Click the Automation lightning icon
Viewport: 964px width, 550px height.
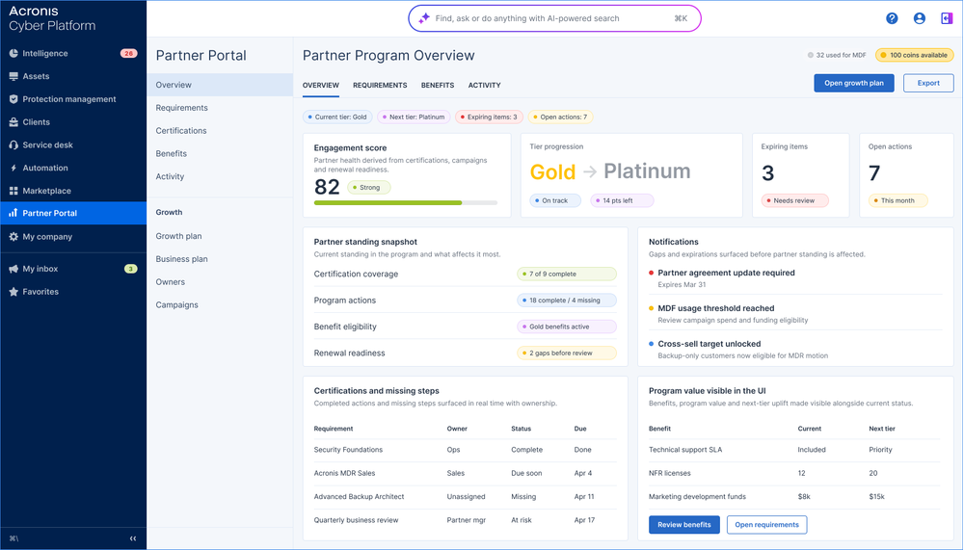[13, 168]
